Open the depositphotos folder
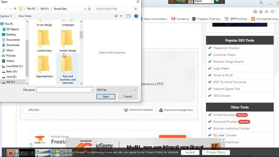279x157 pixels. pos(44,67)
